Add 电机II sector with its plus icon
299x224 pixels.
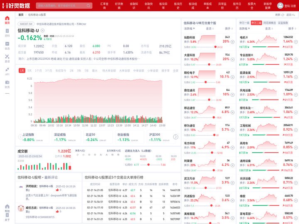tap(296, 42)
